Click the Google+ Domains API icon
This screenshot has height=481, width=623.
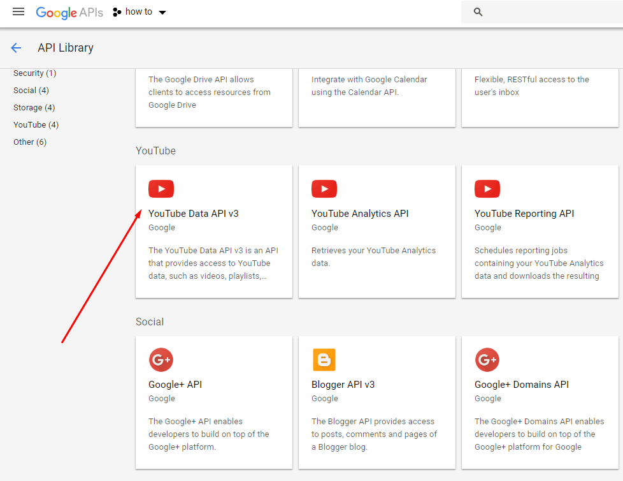[487, 360]
